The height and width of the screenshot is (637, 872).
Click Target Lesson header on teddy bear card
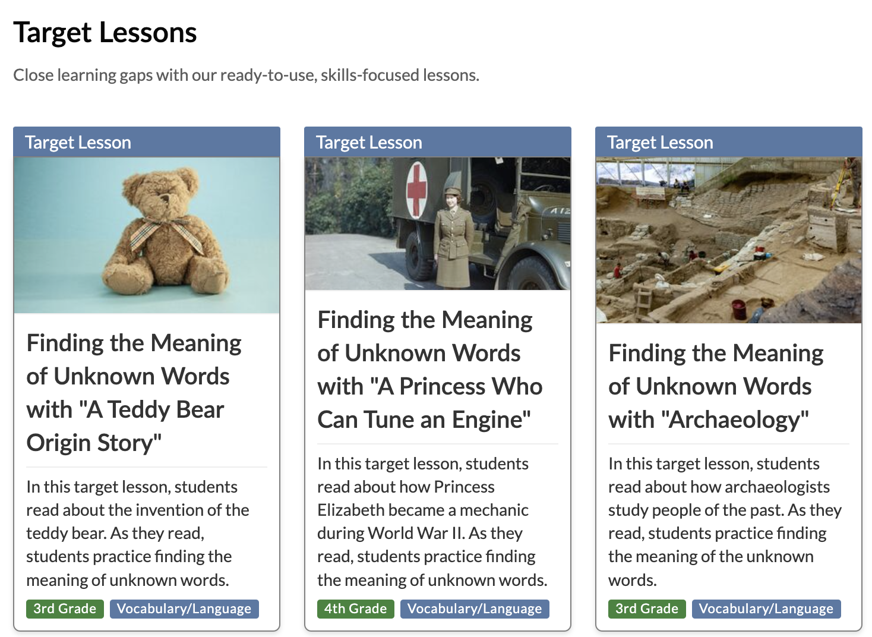[78, 143]
